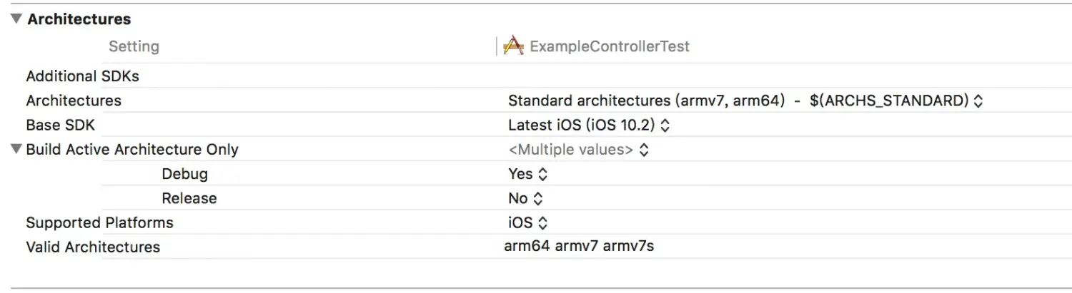Image resolution: width=1072 pixels, height=293 pixels.
Task: Click the ExampleControllerTest target icon
Action: (x=513, y=46)
